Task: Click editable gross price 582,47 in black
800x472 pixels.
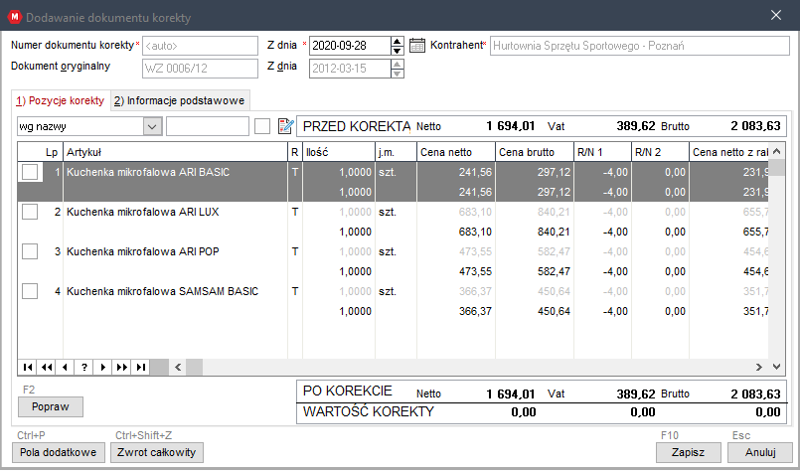Action: [554, 271]
